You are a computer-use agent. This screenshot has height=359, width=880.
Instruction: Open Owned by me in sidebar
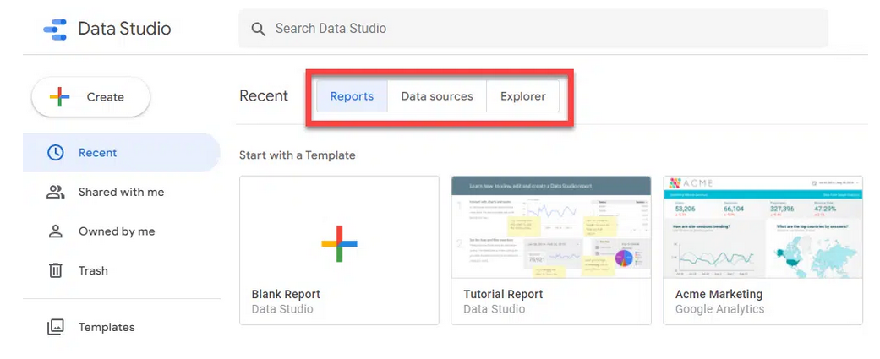pos(121,231)
